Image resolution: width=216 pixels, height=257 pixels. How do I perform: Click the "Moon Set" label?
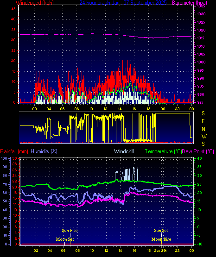(x=65, y=239)
